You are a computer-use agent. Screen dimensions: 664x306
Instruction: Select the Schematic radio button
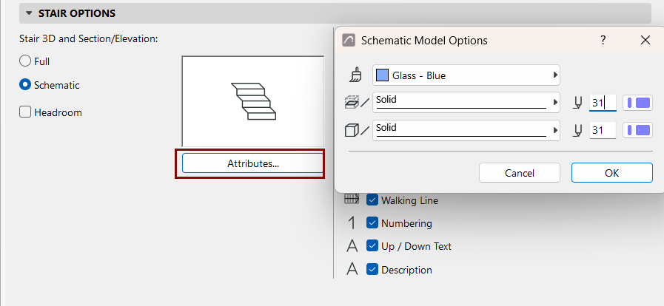point(25,85)
